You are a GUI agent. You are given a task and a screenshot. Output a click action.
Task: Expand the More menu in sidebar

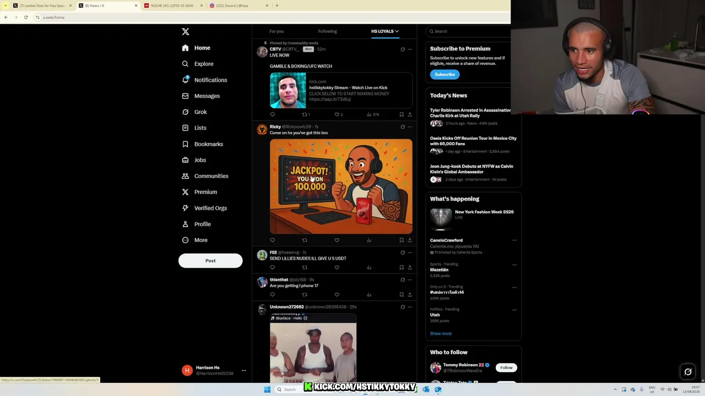click(194, 240)
